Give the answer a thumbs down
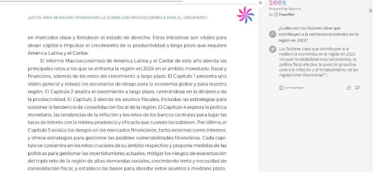This screenshot has width=373, height=173. coord(357,88)
